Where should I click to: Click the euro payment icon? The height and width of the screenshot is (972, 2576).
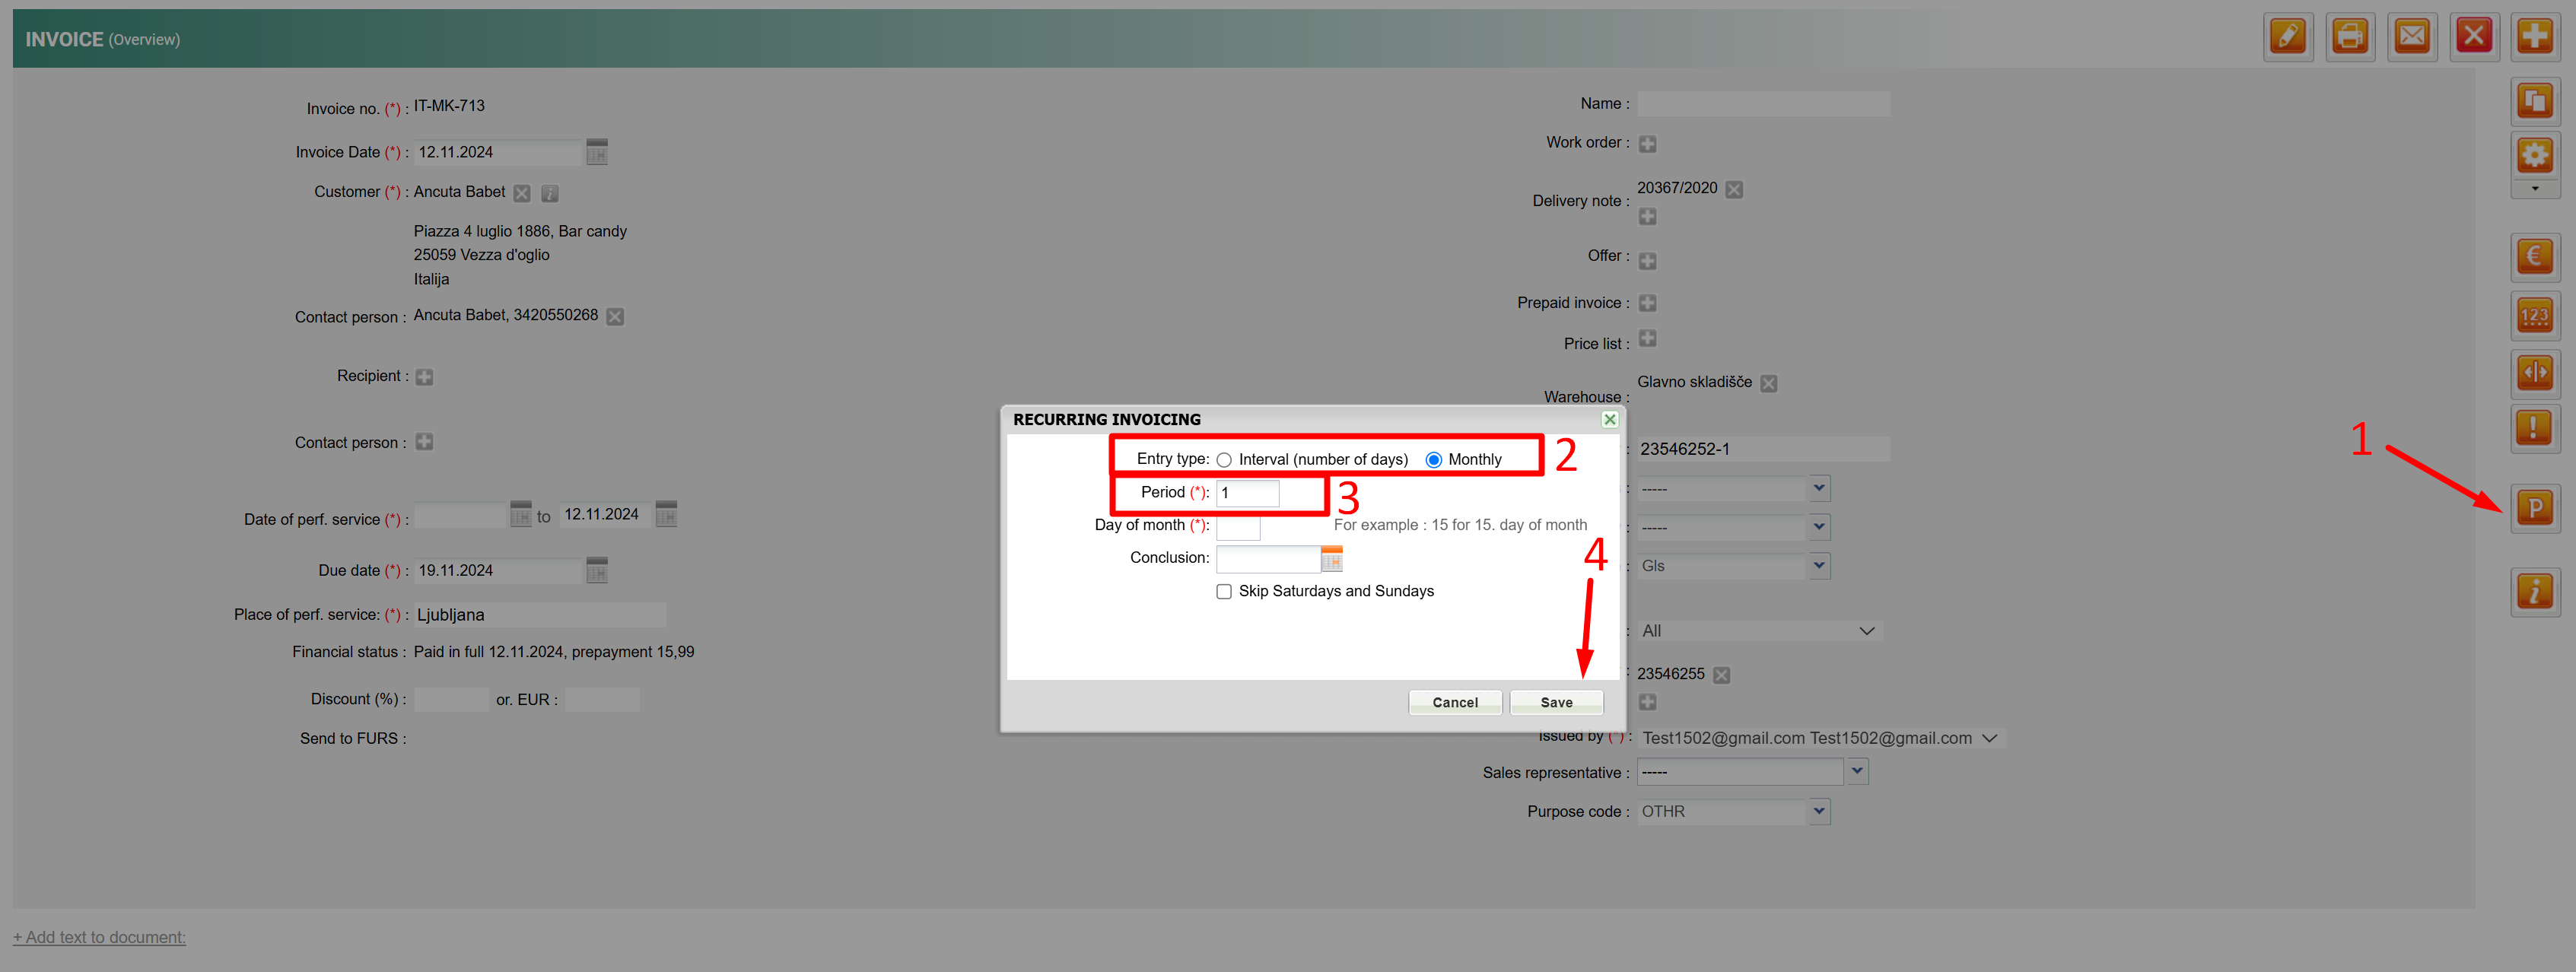click(x=2534, y=257)
